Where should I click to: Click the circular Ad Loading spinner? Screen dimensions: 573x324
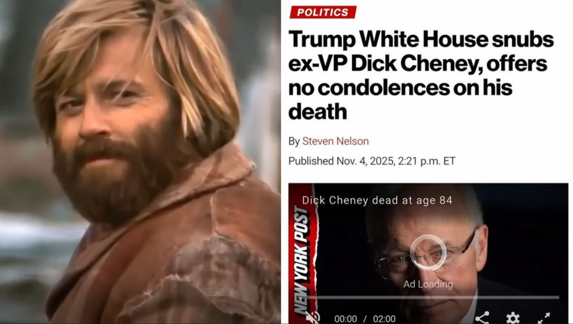pos(428,253)
